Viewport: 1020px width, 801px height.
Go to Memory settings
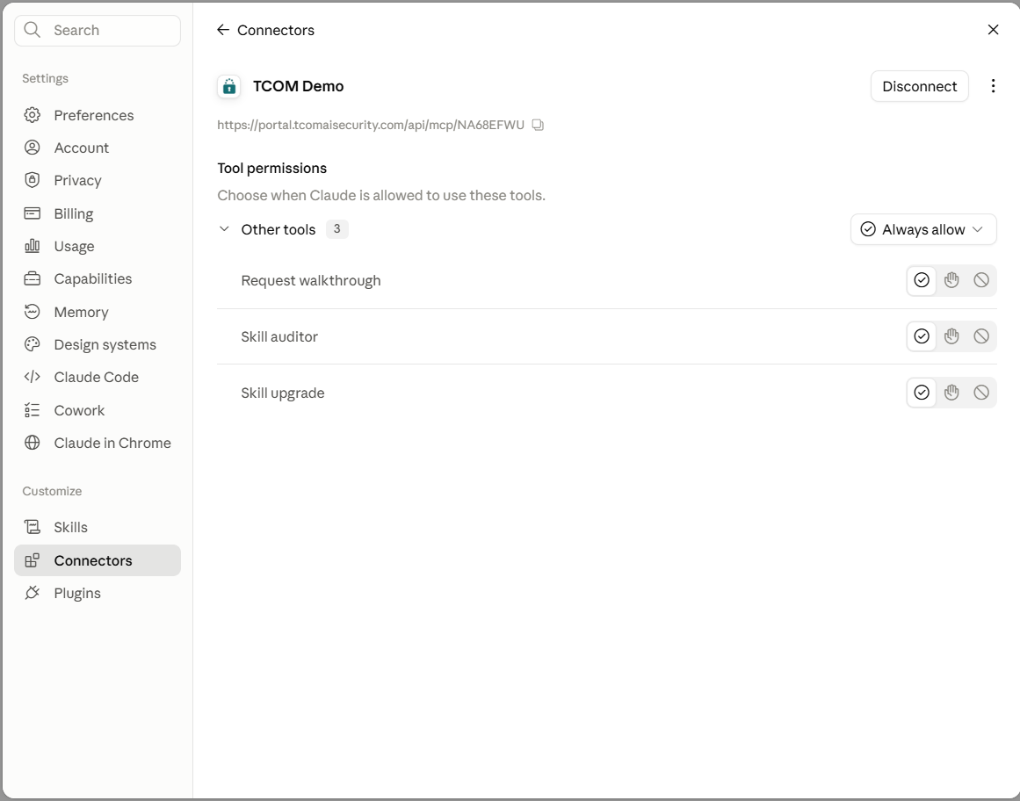coord(98,312)
